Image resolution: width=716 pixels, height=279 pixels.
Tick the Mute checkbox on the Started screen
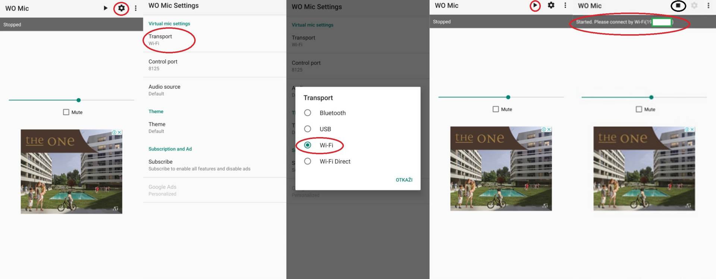click(x=639, y=109)
